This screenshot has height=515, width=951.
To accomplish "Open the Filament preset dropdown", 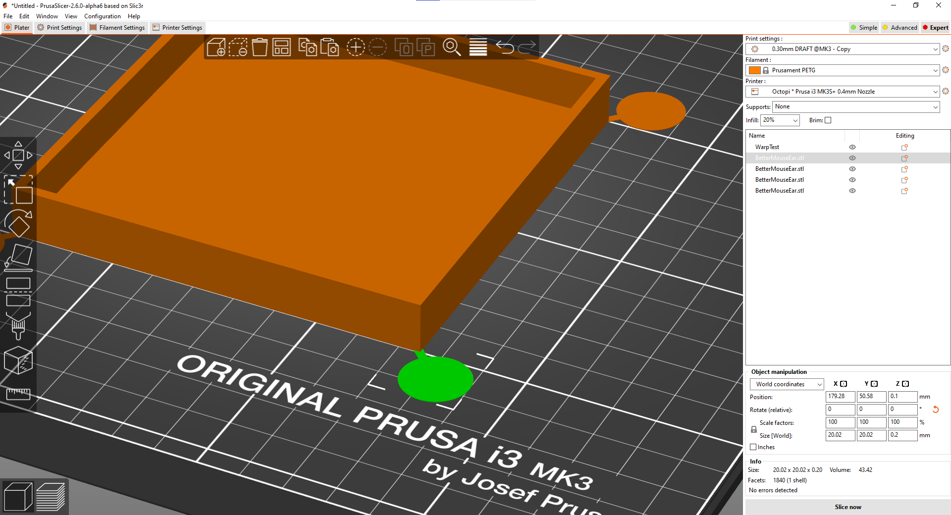I will (x=843, y=70).
